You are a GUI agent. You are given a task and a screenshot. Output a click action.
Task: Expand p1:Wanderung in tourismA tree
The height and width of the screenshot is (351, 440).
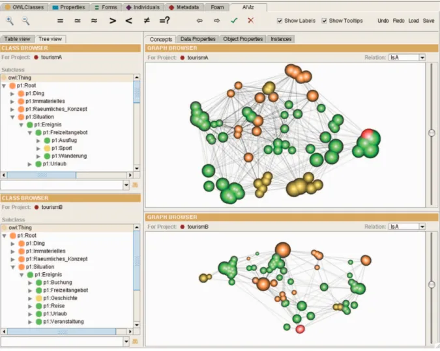pyautogui.click(x=38, y=156)
